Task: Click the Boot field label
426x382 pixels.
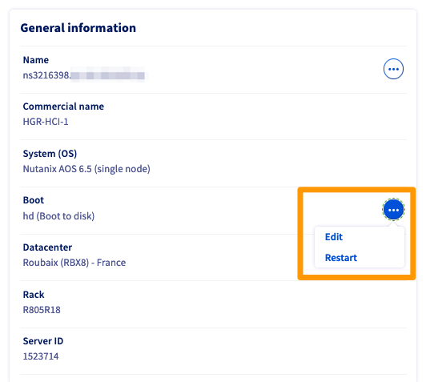Action: (34, 200)
